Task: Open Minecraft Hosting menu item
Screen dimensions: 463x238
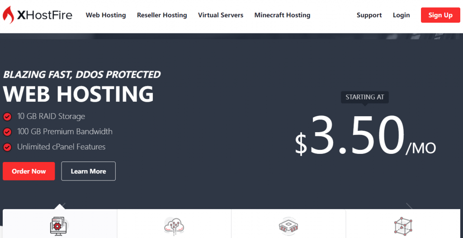Action: [x=282, y=15]
